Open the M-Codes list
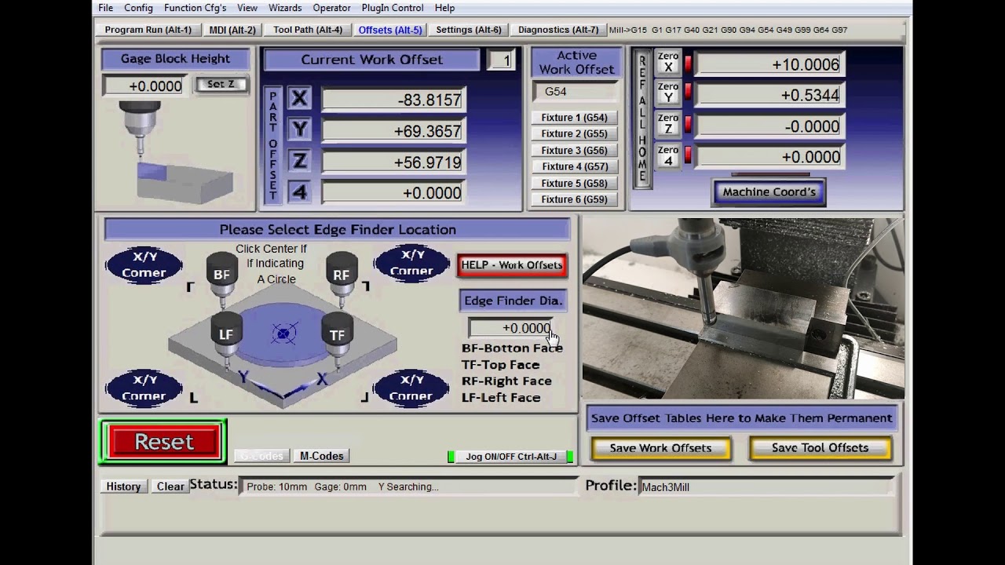 point(322,456)
